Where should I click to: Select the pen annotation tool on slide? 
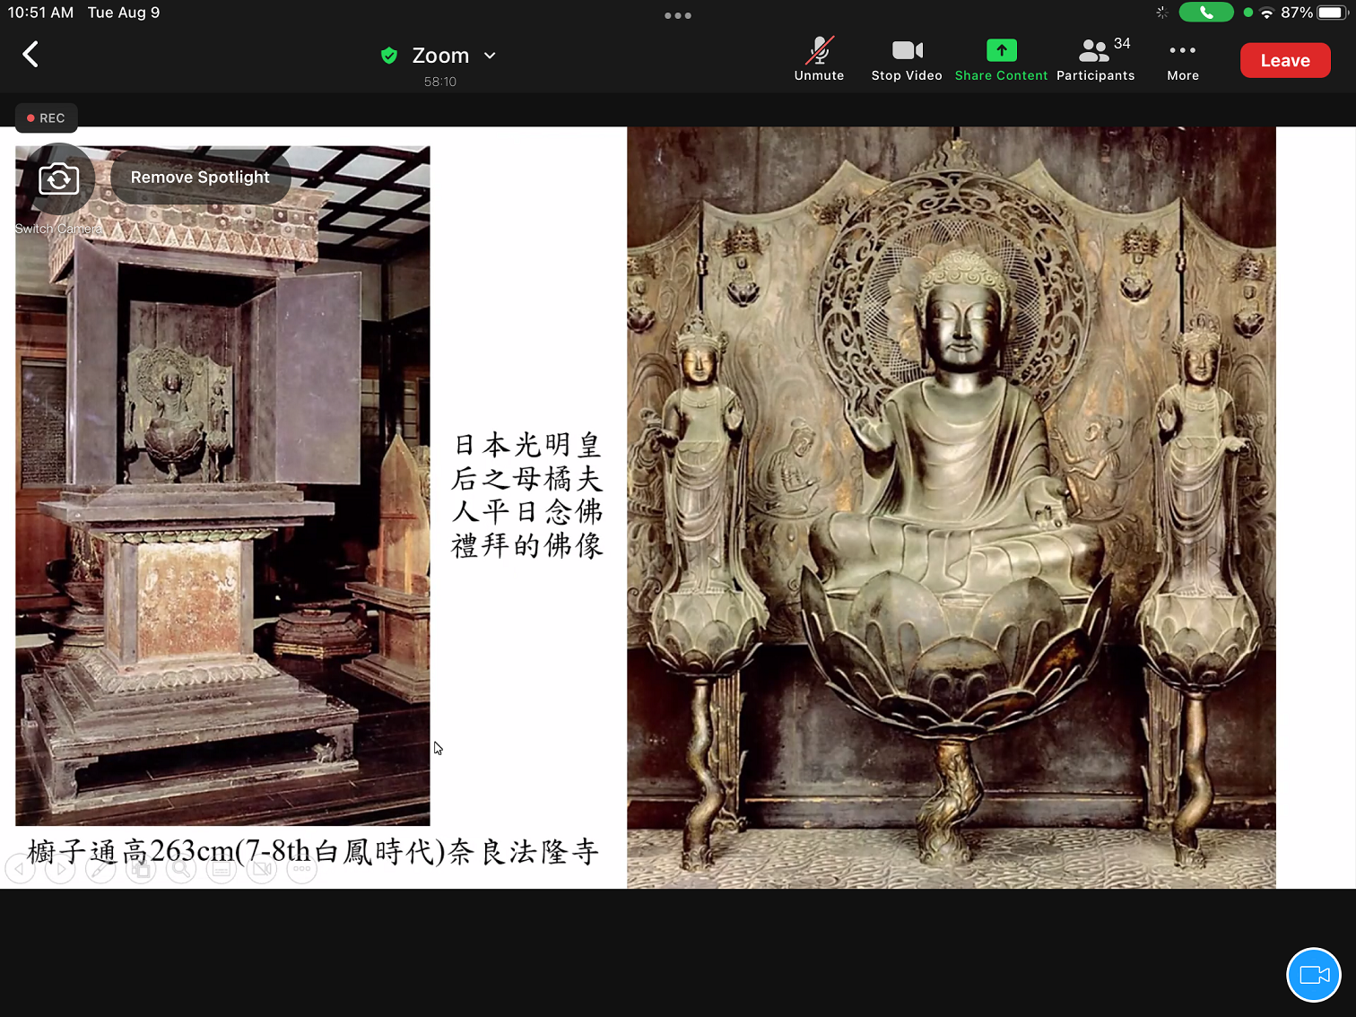(x=100, y=868)
